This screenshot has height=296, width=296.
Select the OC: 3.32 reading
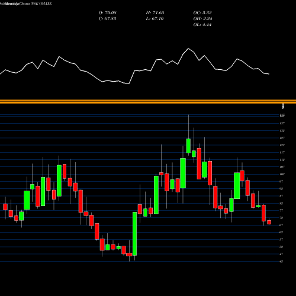(202, 13)
